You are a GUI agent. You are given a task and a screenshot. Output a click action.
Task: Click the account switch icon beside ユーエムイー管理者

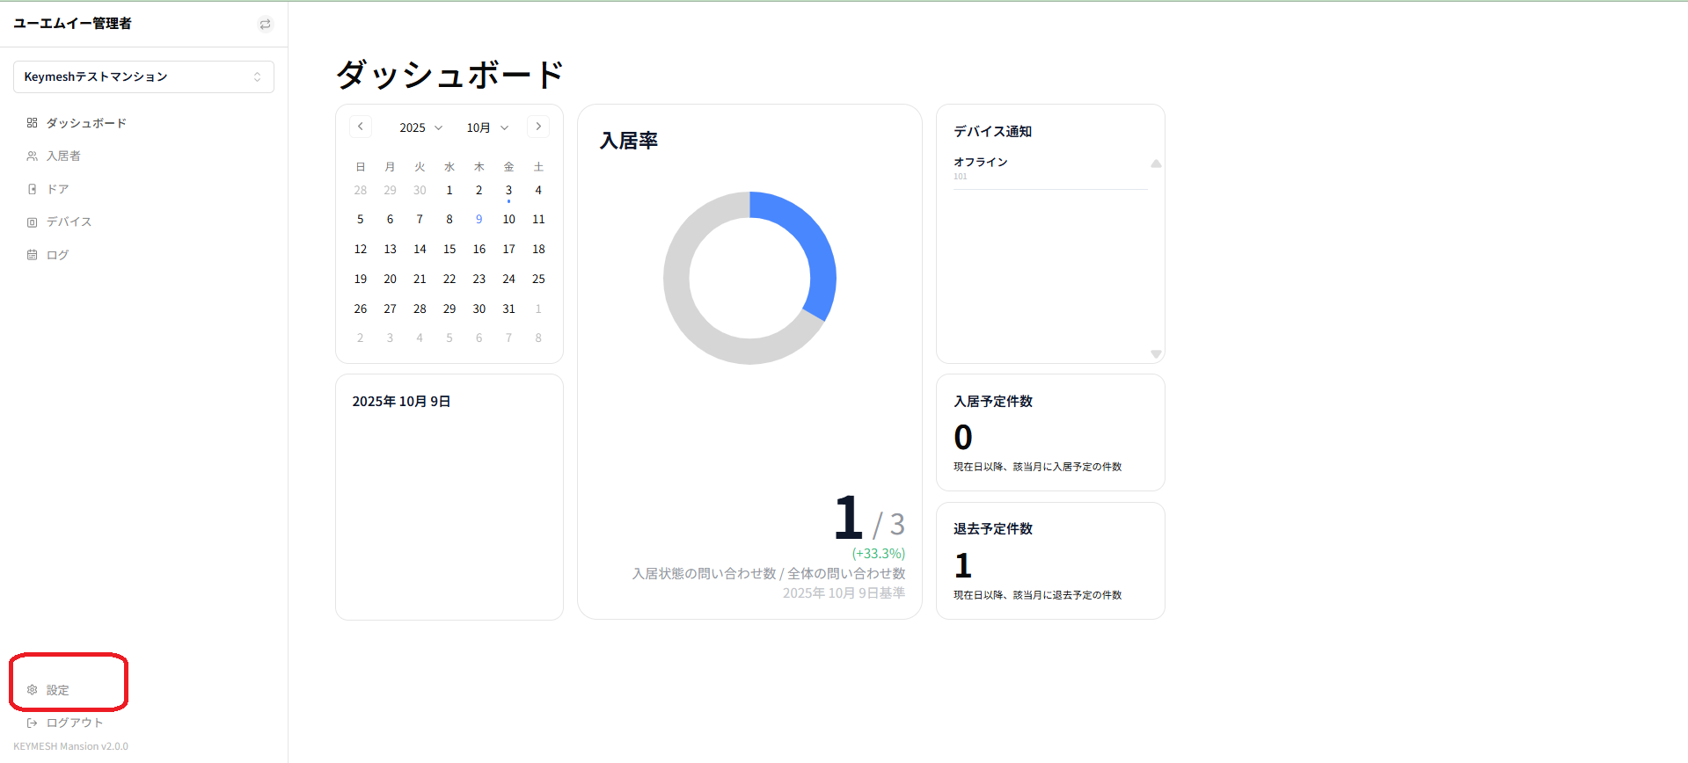pos(265,24)
